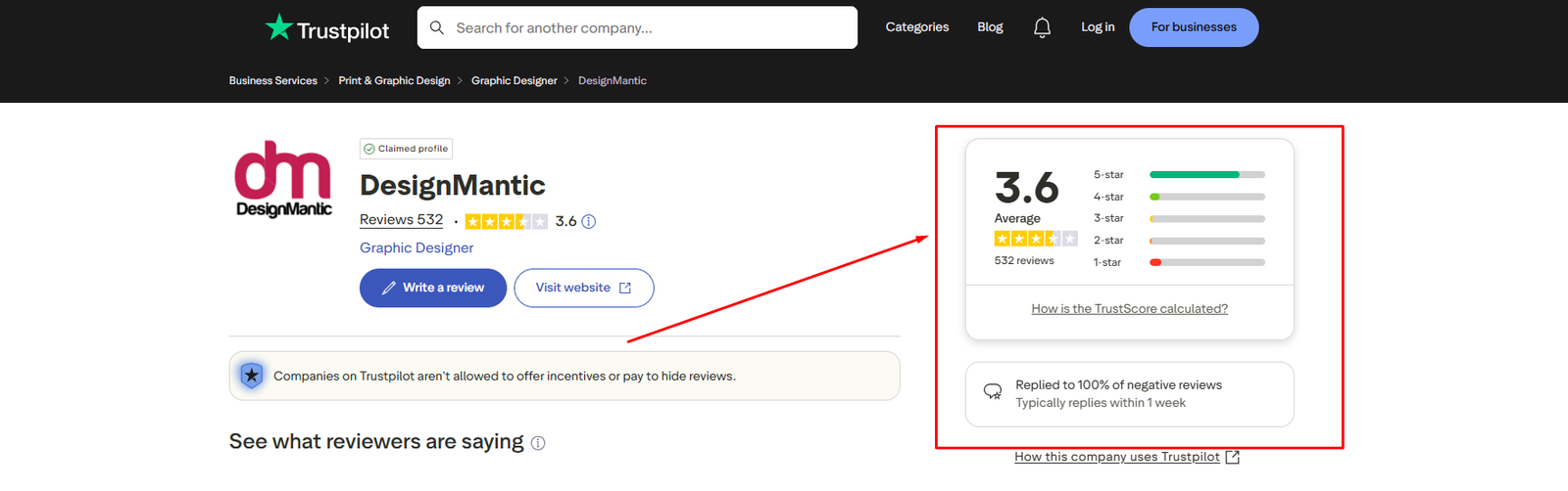Click the star rating beside Reviews 532
The image size is (1568, 491).
coord(506,222)
